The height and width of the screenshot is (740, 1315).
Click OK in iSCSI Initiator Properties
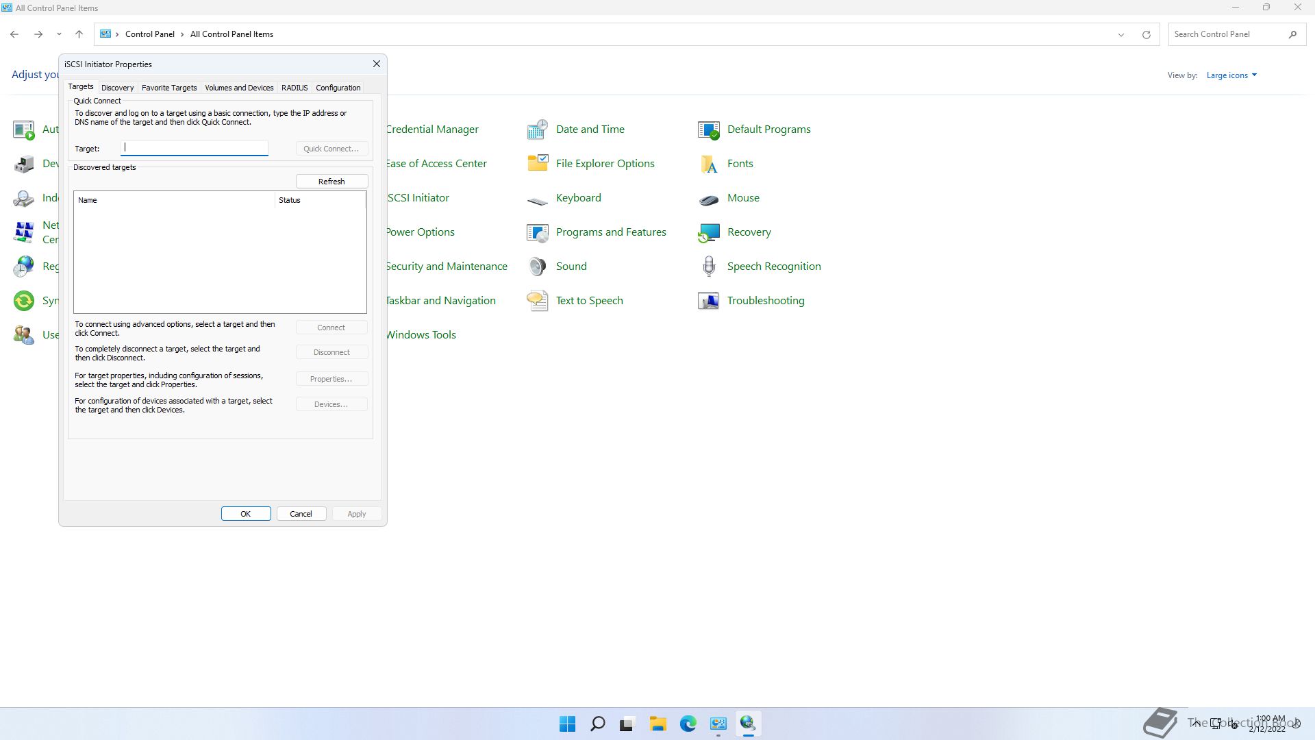246,514
